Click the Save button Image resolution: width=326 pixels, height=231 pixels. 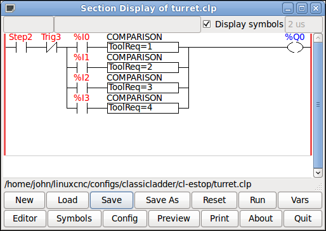click(x=112, y=200)
